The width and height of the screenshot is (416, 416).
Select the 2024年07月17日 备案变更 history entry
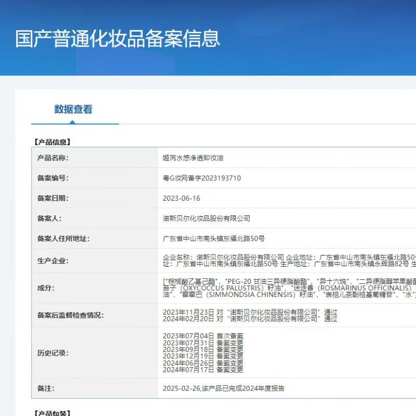[203, 370]
